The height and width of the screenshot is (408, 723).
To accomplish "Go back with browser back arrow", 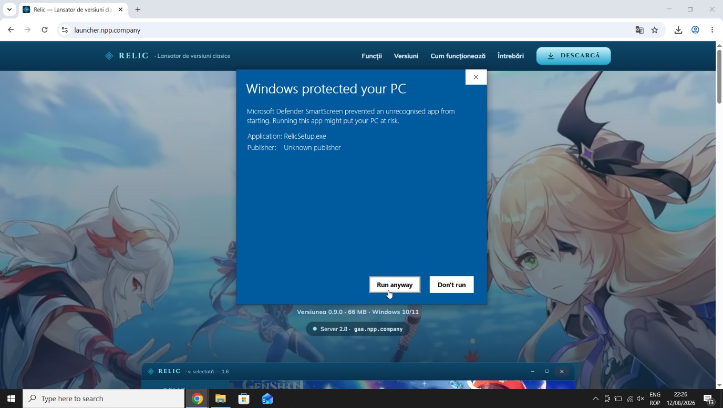I will pyautogui.click(x=11, y=30).
